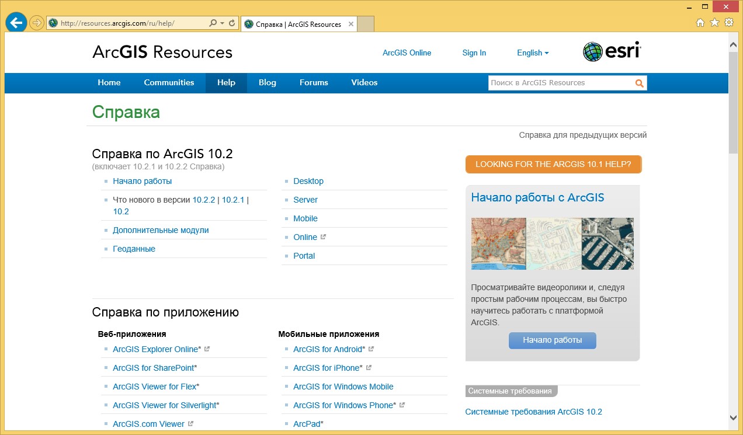Viewport: 743px width, 435px height.
Task: Open the 10.2.1 what's new link
Action: click(233, 200)
